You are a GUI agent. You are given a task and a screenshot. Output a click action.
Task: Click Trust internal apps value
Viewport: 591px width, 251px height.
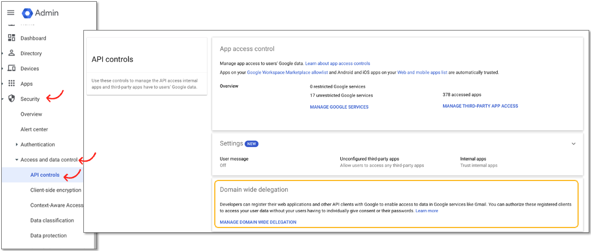pyautogui.click(x=479, y=165)
